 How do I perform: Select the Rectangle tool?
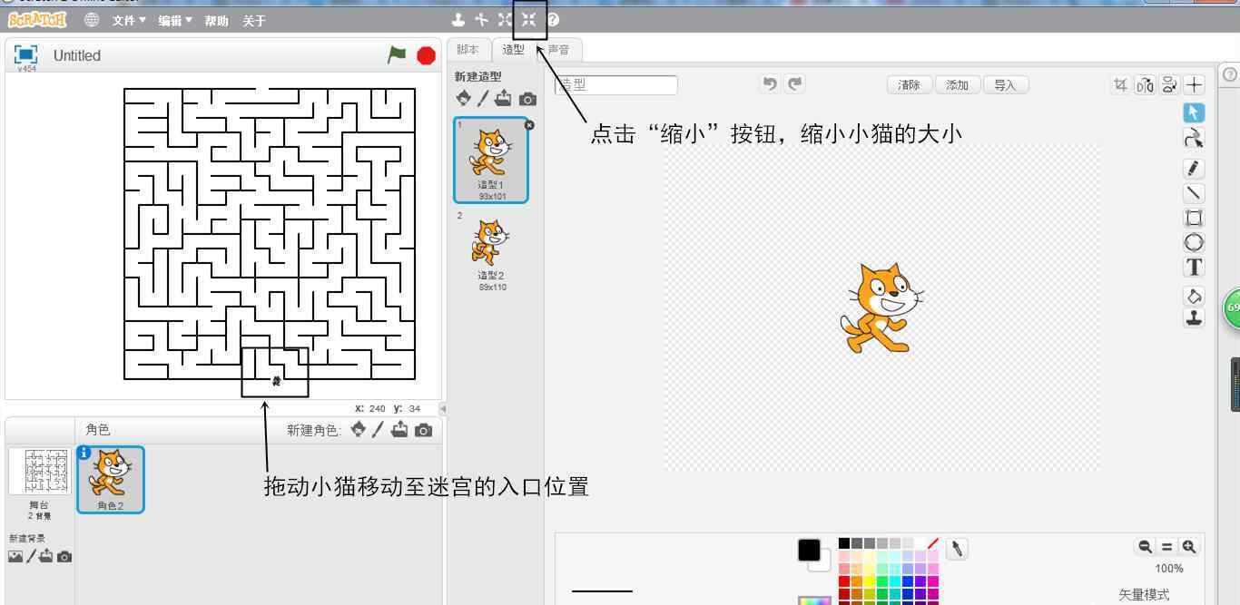coord(1195,218)
